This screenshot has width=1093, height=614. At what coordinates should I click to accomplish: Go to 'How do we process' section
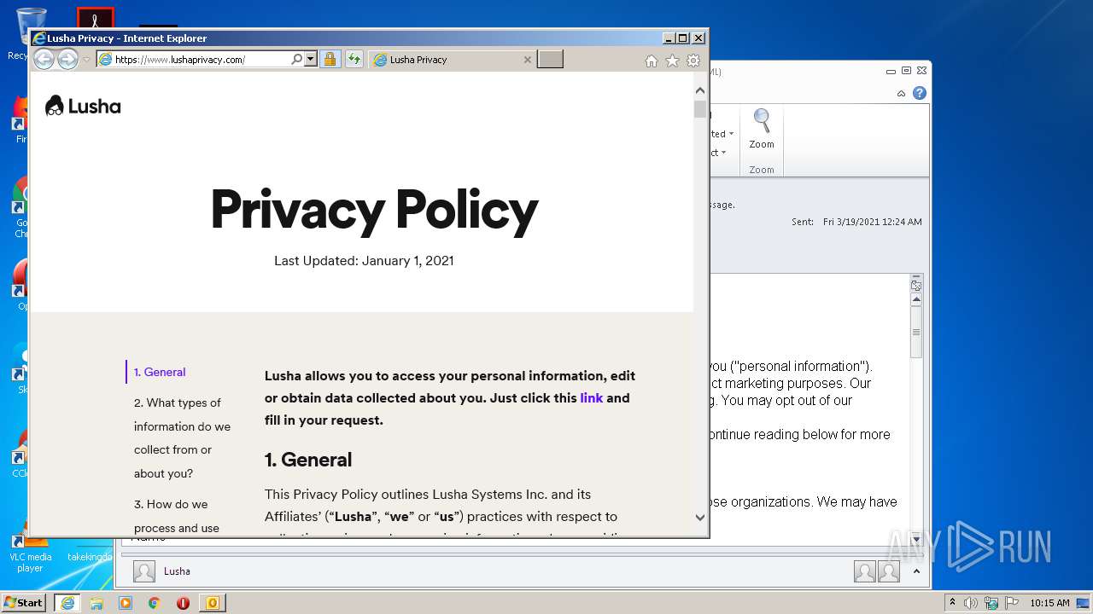(x=177, y=516)
